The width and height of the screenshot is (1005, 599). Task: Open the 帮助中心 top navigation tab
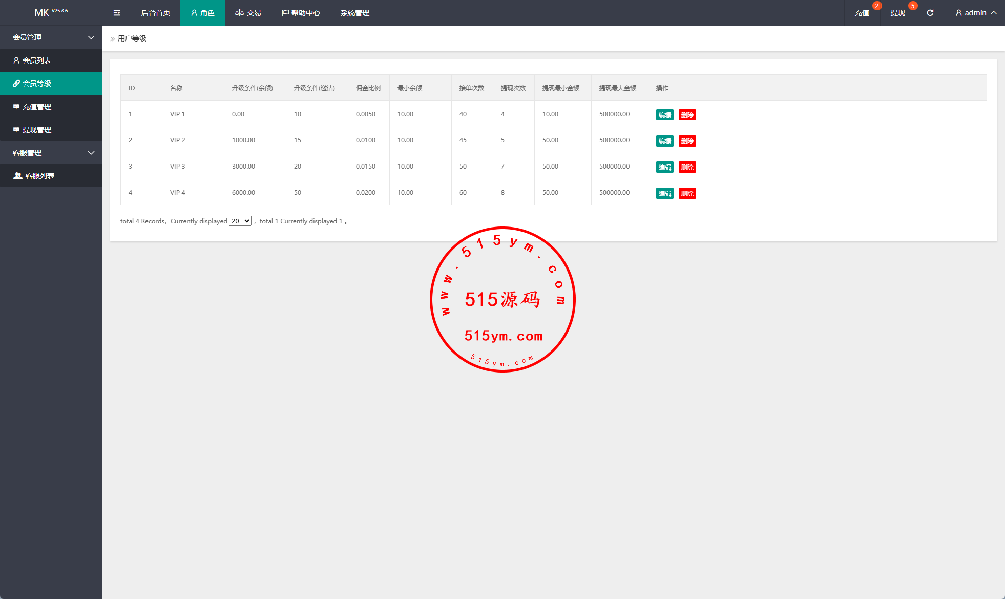pos(301,13)
